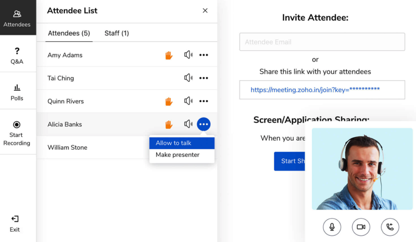Click the Start Recording icon
416x242 pixels.
(17, 125)
